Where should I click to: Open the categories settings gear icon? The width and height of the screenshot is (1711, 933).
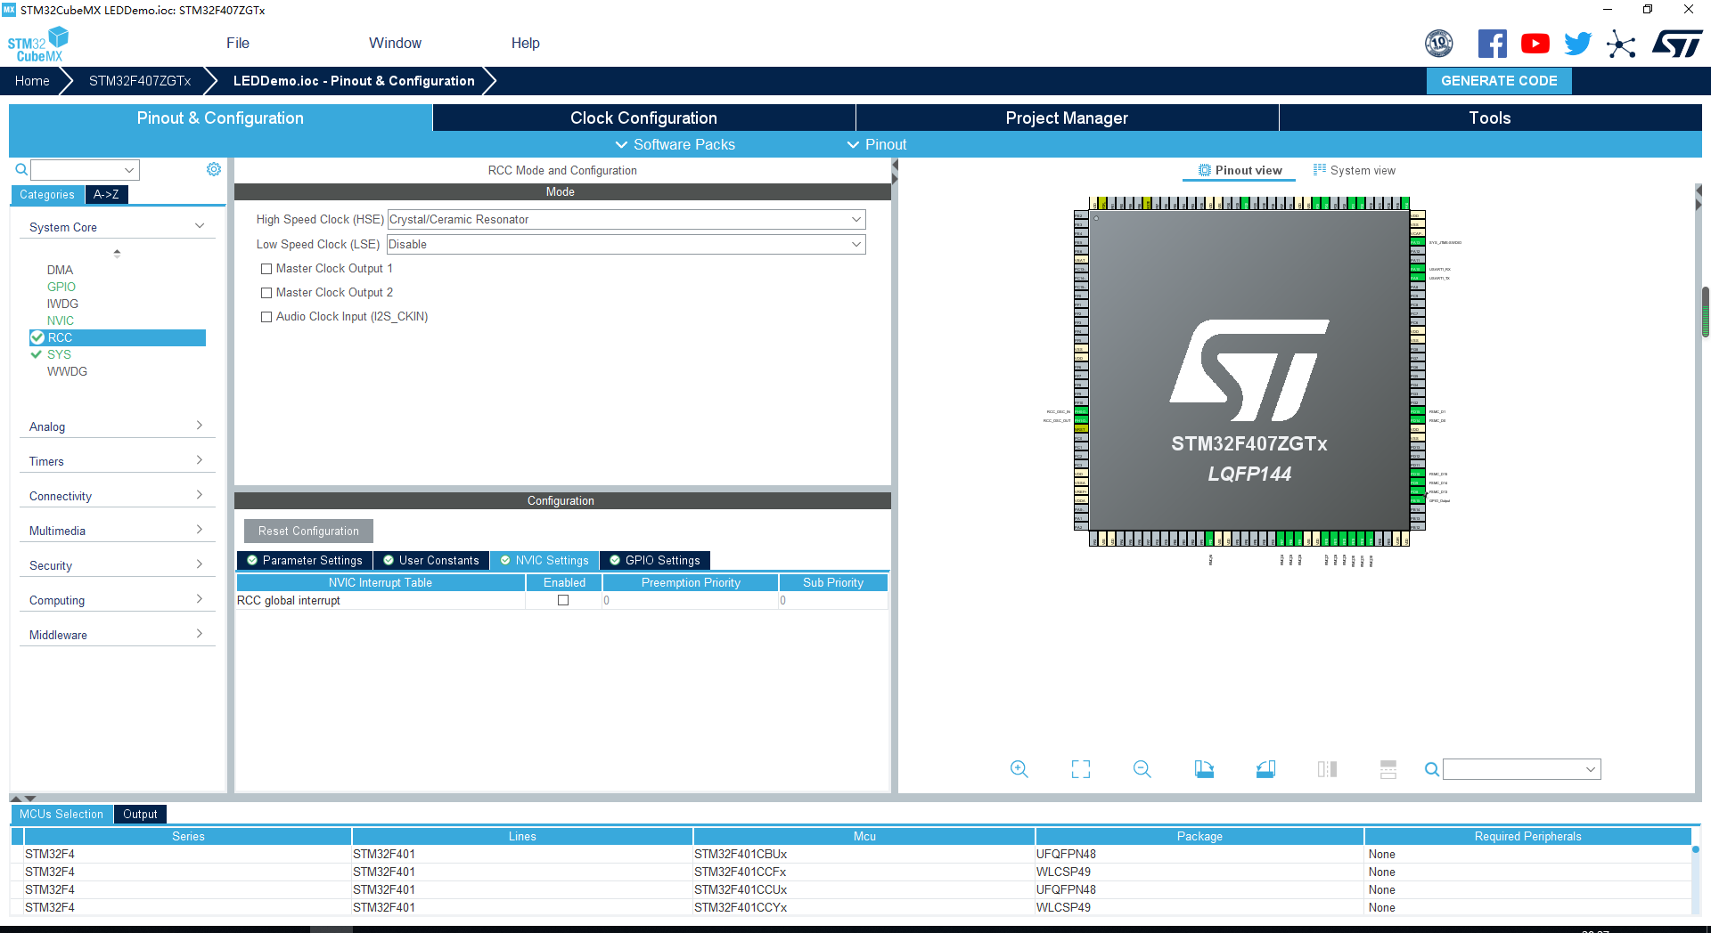tap(214, 169)
